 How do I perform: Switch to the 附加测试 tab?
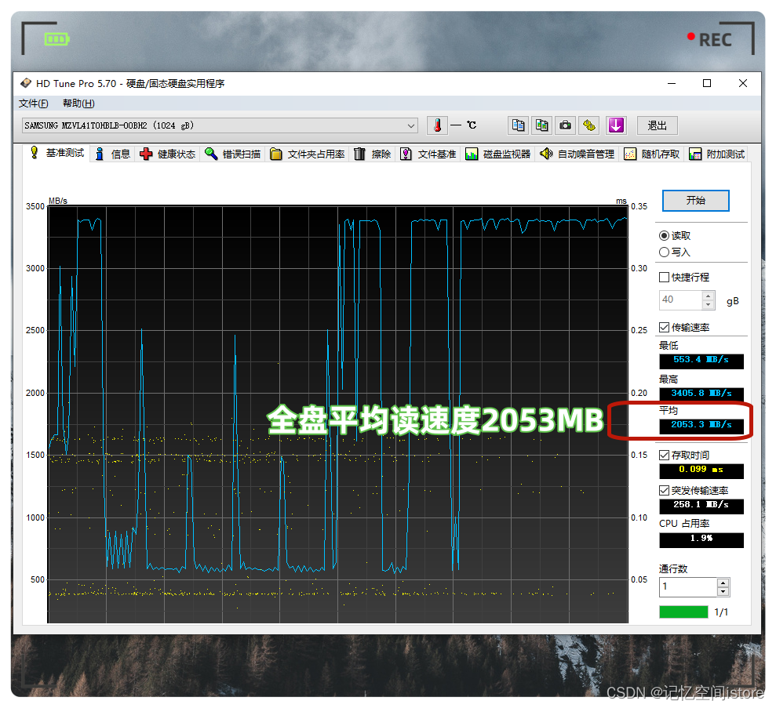tap(716, 154)
